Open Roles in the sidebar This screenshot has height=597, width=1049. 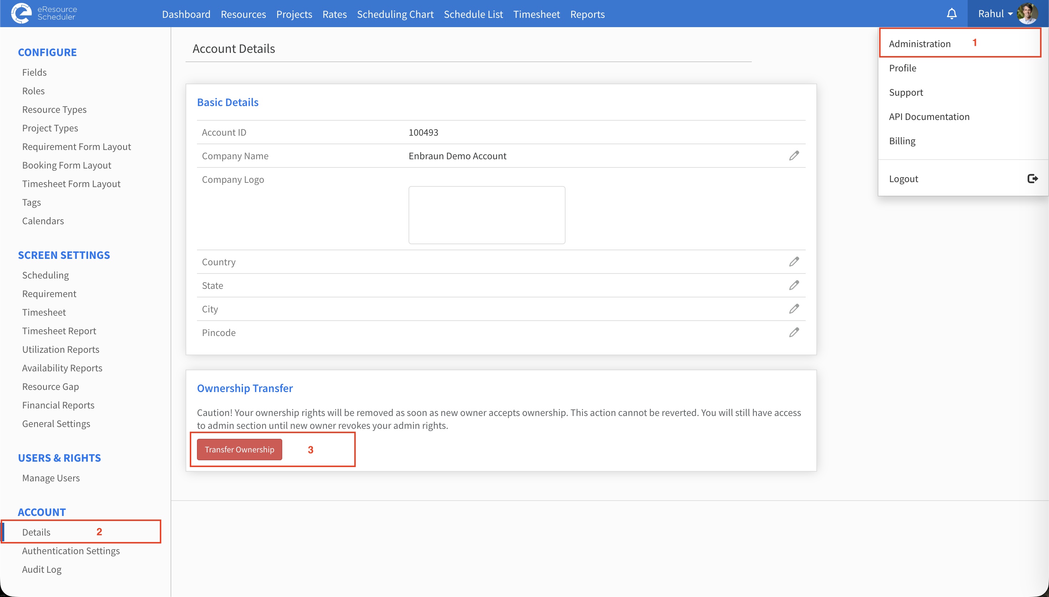click(x=33, y=91)
